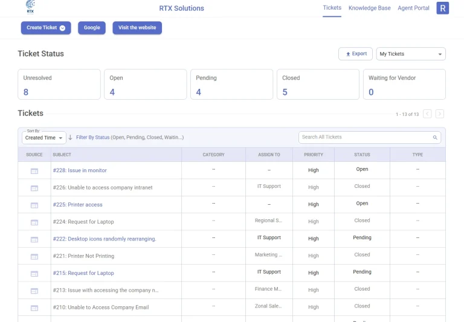Open the Knowledge Base tab
The width and height of the screenshot is (464, 322).
point(369,8)
